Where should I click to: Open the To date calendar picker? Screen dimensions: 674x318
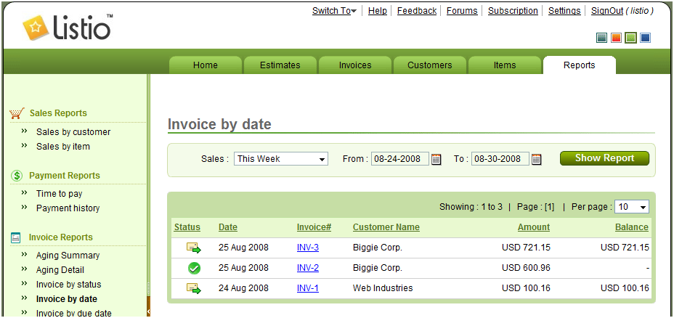pos(536,159)
